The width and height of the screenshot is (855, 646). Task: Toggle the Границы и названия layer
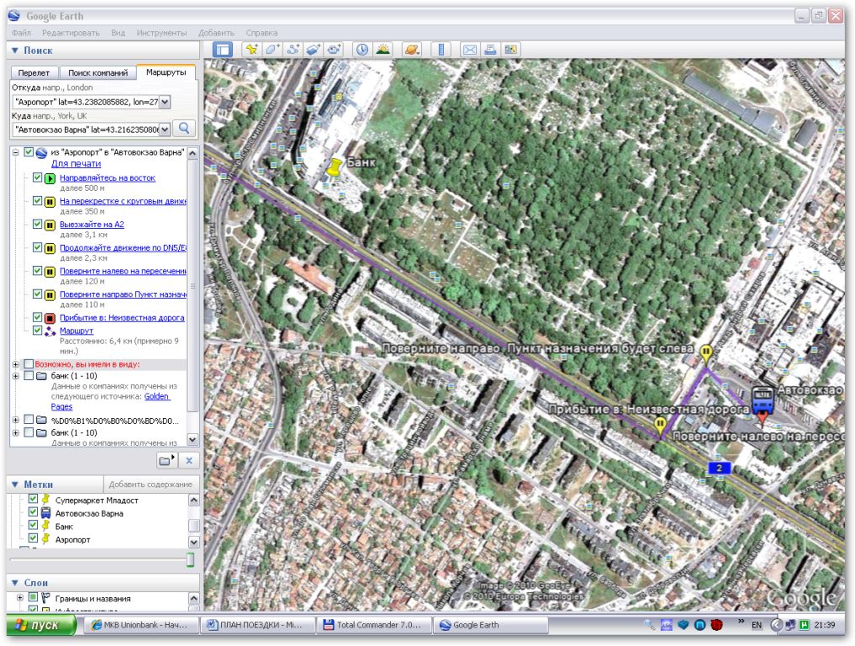33,597
